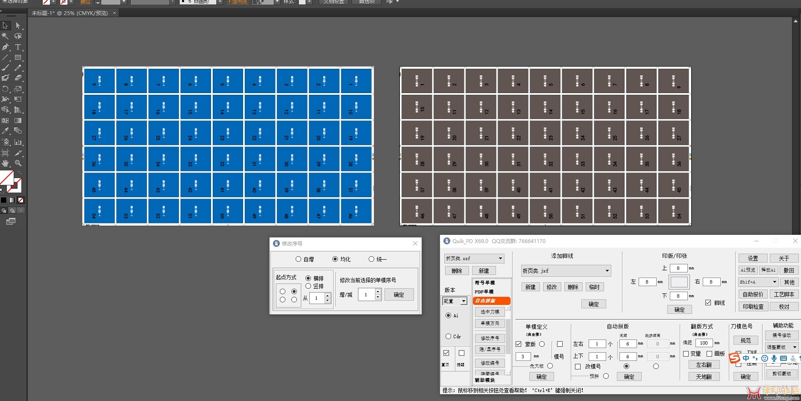Select the Ai version radio button
Image resolution: width=801 pixels, height=401 pixels.
(x=448, y=316)
